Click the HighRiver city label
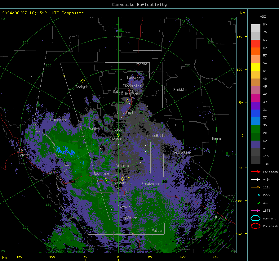The width and height of the screenshot is (279, 261). click(x=129, y=218)
